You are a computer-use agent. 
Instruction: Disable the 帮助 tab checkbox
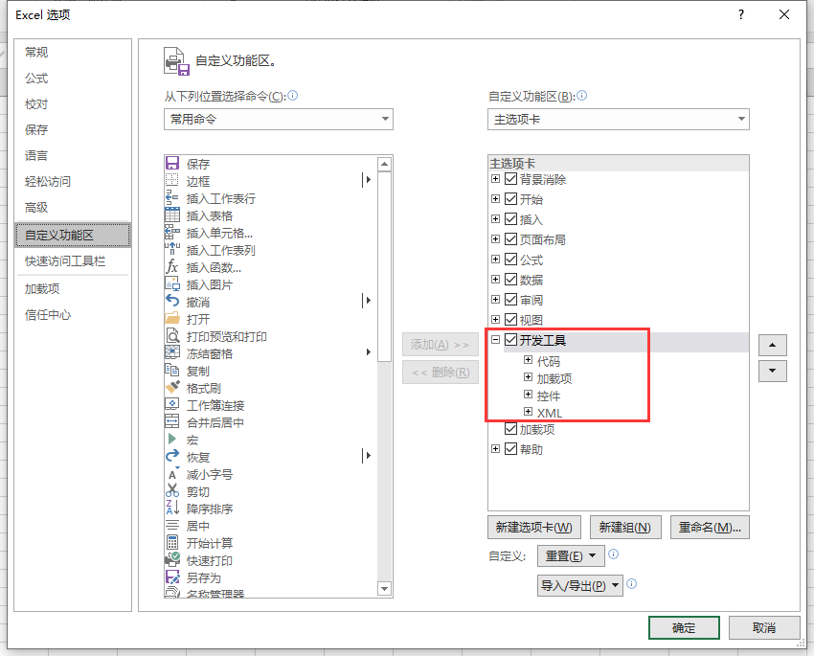511,449
